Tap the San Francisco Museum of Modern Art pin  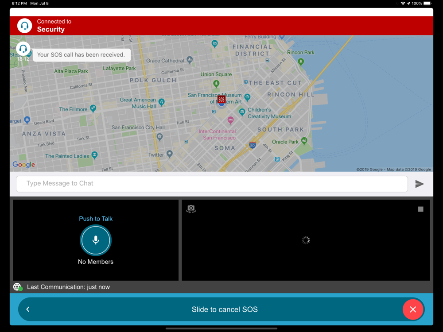[248, 97]
